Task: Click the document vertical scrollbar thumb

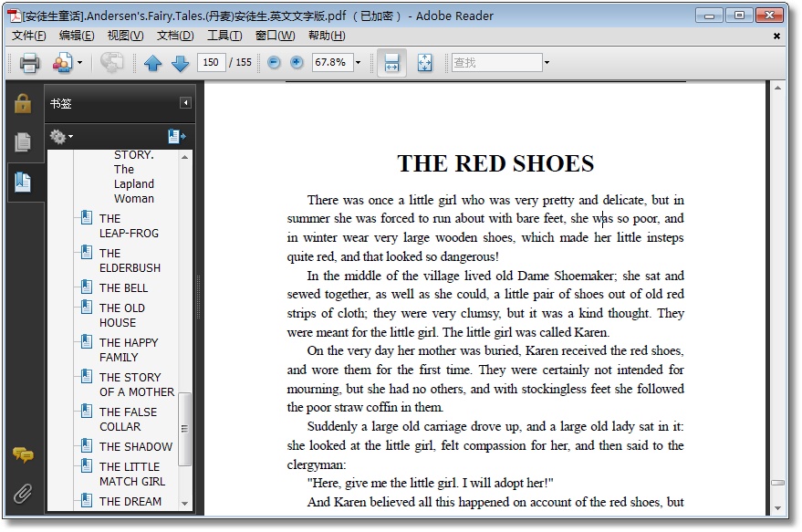Action: [x=777, y=483]
